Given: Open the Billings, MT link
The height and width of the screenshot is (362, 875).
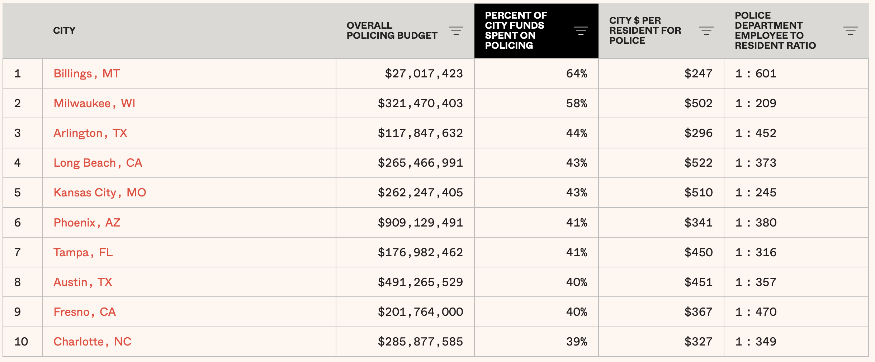Looking at the screenshot, I should click(x=86, y=73).
